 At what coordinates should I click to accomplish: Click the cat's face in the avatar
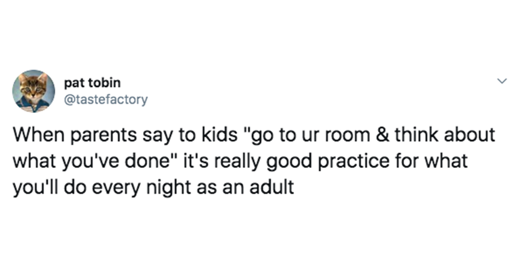tap(33, 86)
